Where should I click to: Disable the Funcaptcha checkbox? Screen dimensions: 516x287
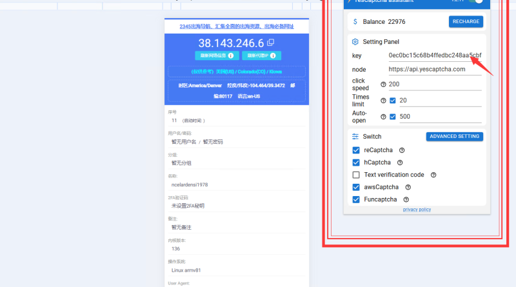(x=356, y=199)
